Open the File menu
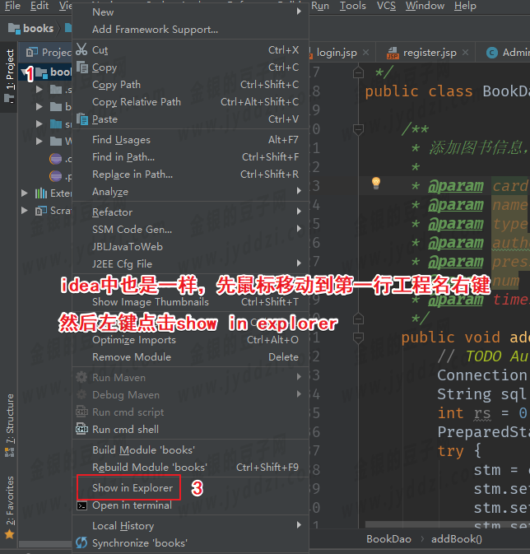 12,6
